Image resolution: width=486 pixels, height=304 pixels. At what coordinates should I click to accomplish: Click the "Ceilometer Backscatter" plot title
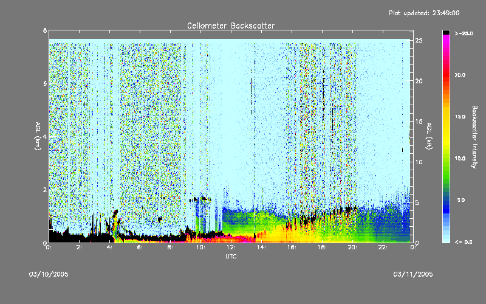point(231,26)
